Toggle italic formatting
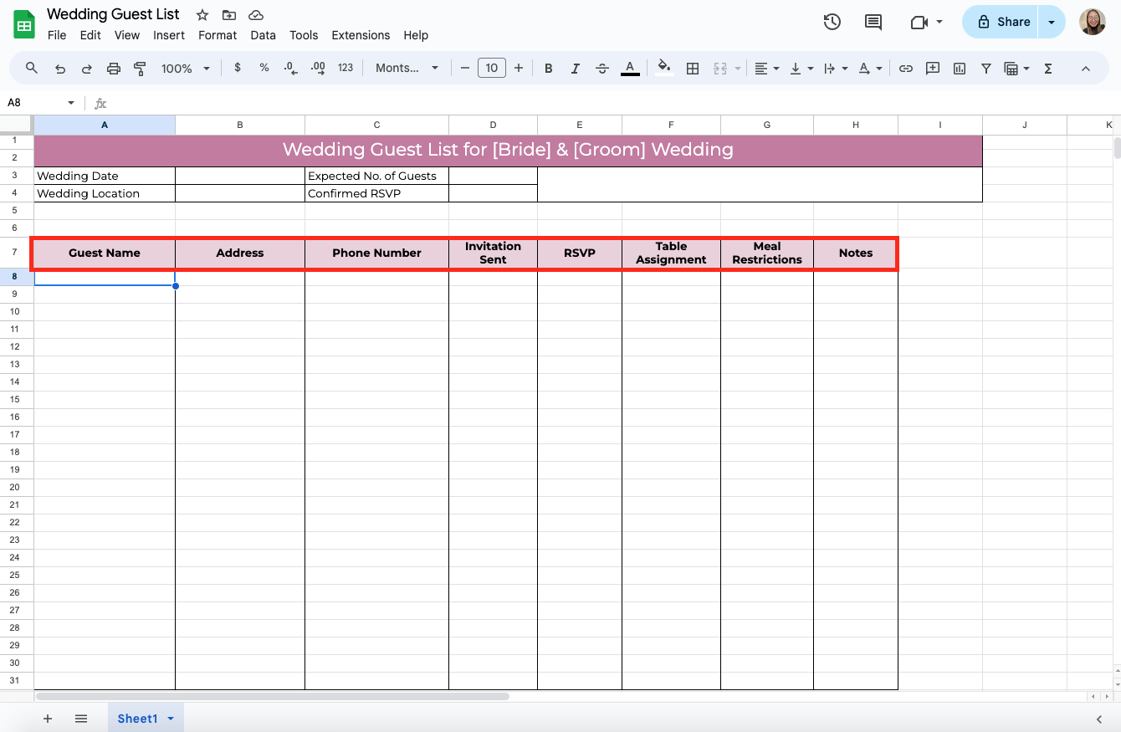The width and height of the screenshot is (1121, 732). (x=575, y=68)
